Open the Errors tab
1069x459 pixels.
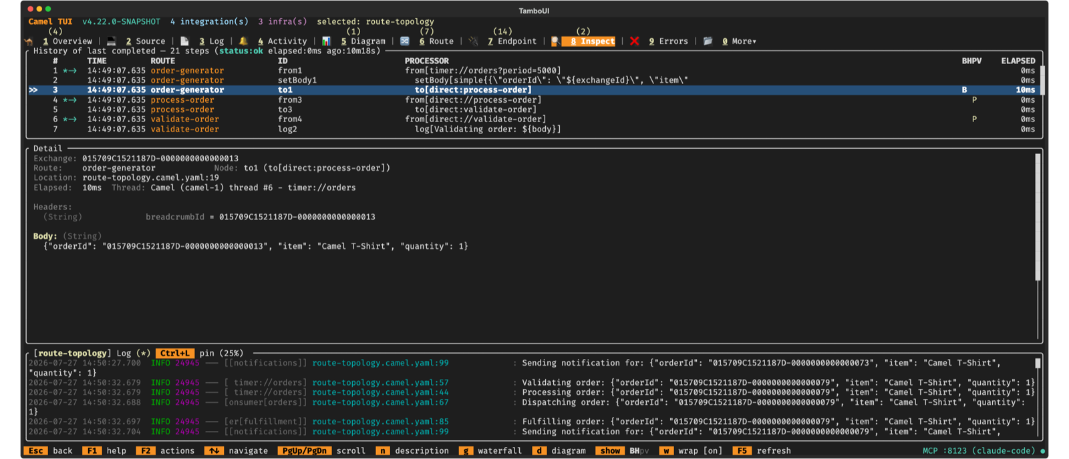(669, 41)
